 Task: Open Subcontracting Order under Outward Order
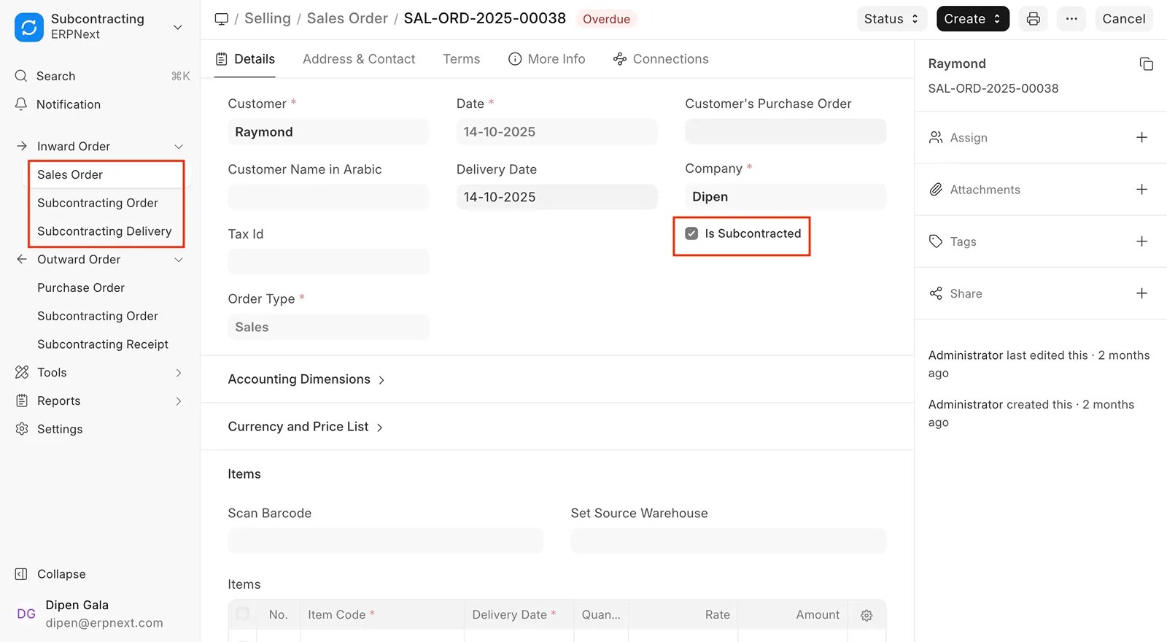(98, 316)
